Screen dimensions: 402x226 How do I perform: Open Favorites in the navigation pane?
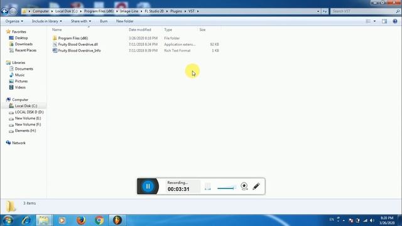[x=19, y=32]
